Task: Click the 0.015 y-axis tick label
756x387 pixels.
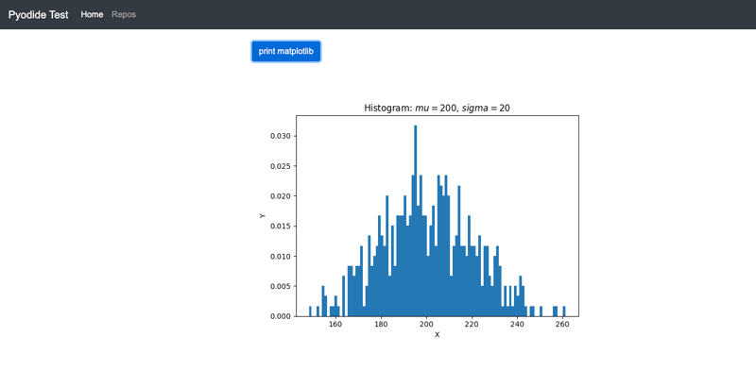Action: pos(281,226)
